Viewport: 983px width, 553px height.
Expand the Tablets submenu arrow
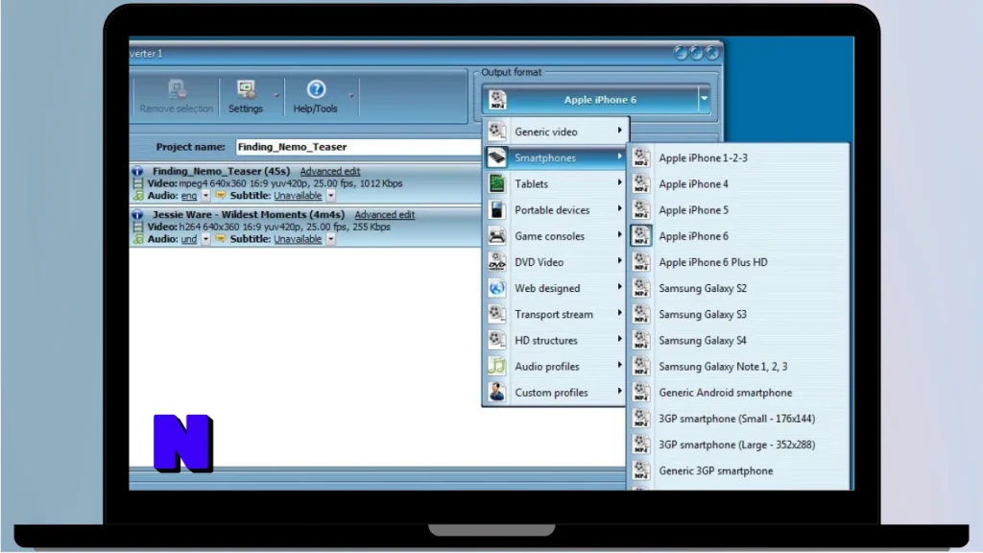(x=619, y=182)
